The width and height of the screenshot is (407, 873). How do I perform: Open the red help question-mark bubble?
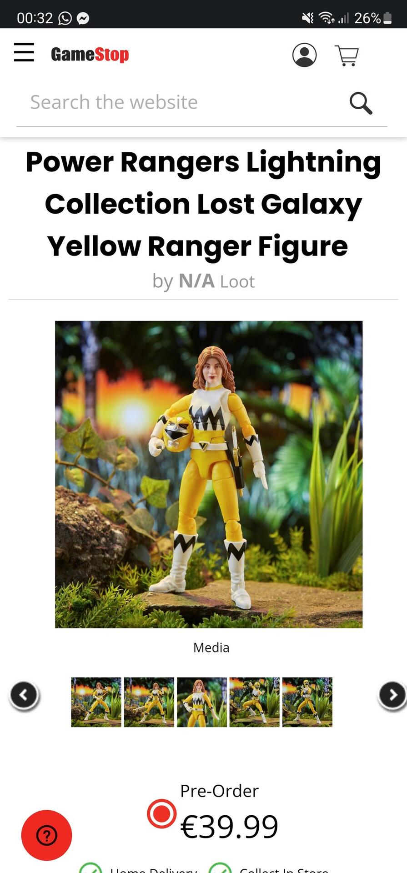46,835
